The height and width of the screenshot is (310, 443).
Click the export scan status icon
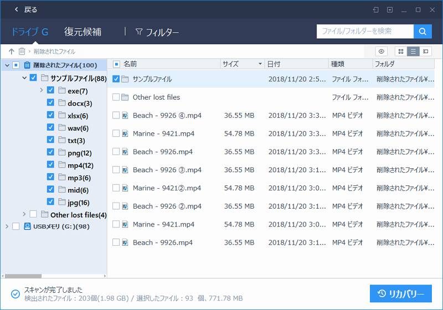(x=376, y=9)
